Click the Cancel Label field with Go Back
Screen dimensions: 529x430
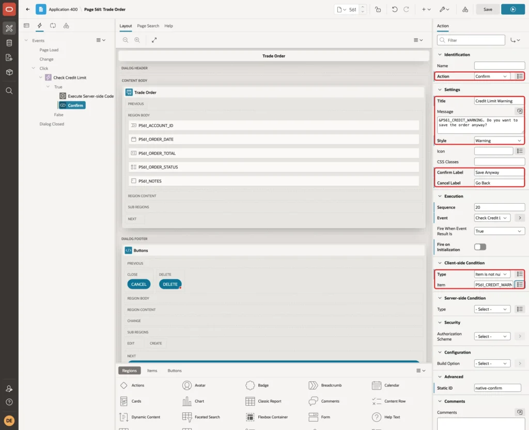[x=499, y=182]
